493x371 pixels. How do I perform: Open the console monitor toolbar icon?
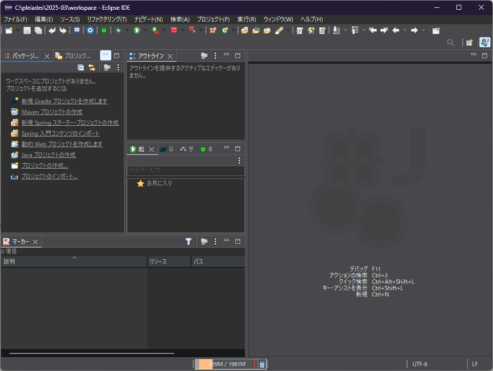77,31
